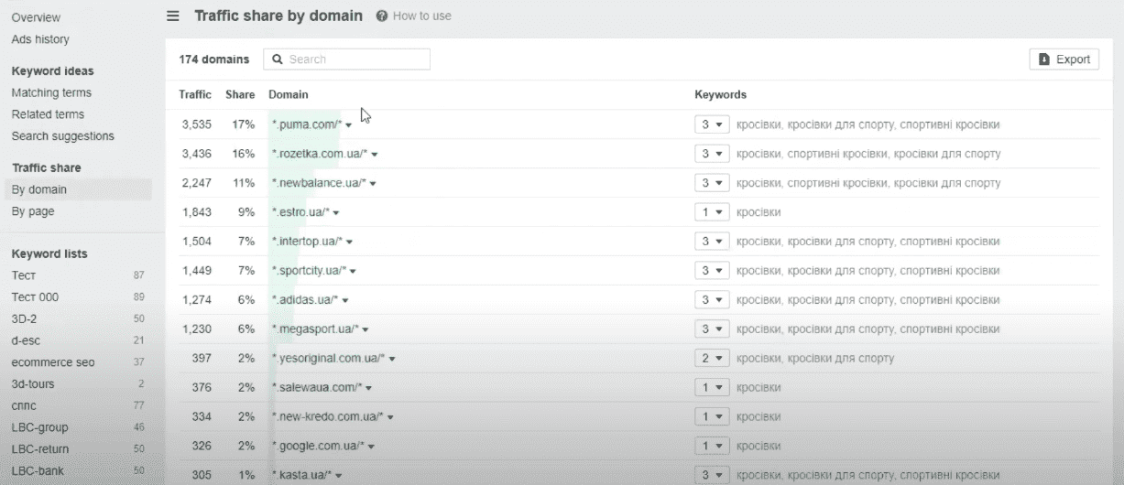The width and height of the screenshot is (1124, 485).
Task: Go to Related terms
Action: (48, 114)
